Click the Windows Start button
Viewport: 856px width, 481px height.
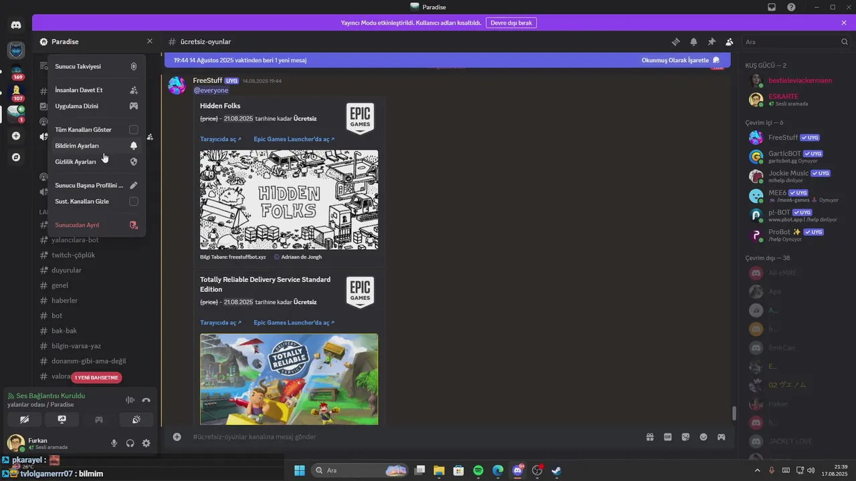tap(300, 470)
